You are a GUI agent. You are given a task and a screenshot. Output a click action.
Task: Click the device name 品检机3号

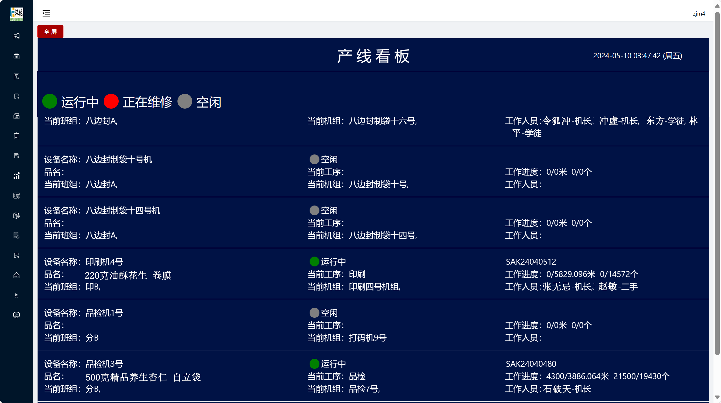click(104, 364)
